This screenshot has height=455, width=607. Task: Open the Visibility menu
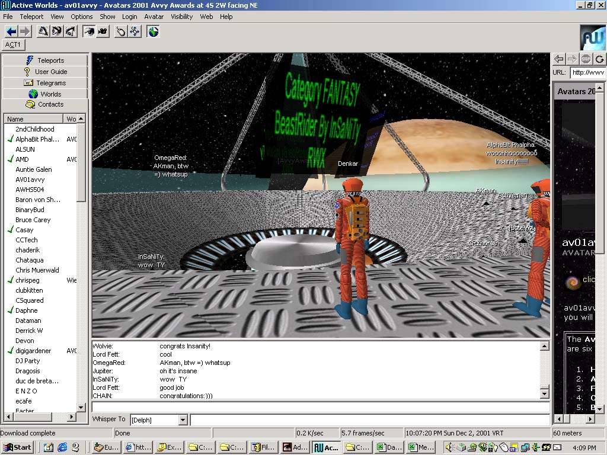pos(182,17)
